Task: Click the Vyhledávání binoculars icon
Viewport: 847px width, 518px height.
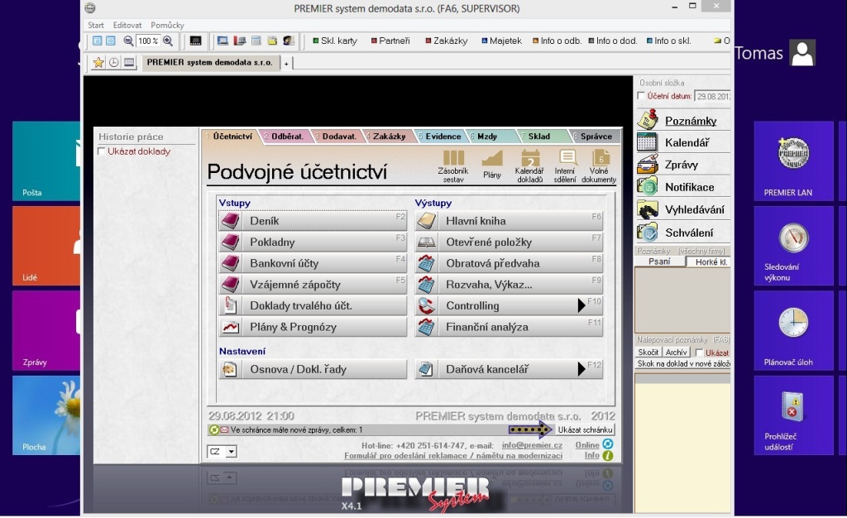Action: pyautogui.click(x=647, y=209)
